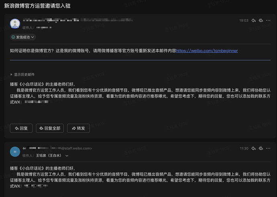The image size is (277, 197).
Task: Click the replied arrow icon beside staff.weibo.com sender
Action: (x=24, y=148)
